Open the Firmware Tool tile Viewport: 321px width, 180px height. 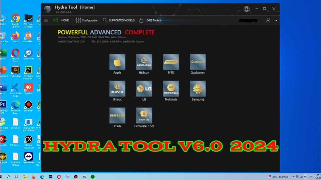[x=144, y=115]
